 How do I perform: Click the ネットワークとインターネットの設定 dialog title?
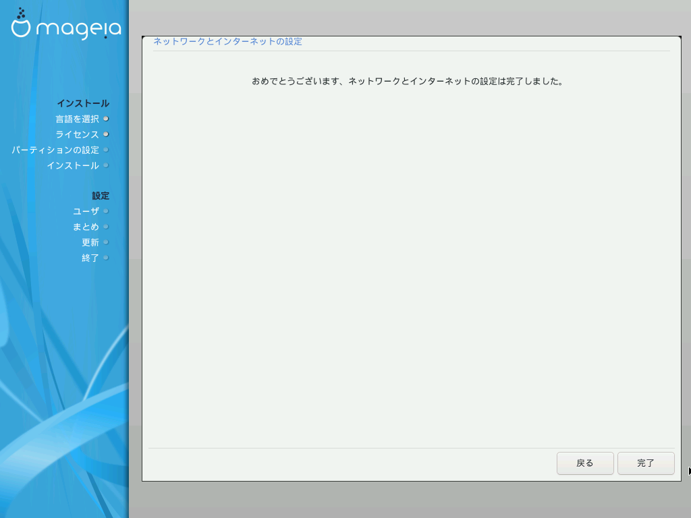(227, 41)
